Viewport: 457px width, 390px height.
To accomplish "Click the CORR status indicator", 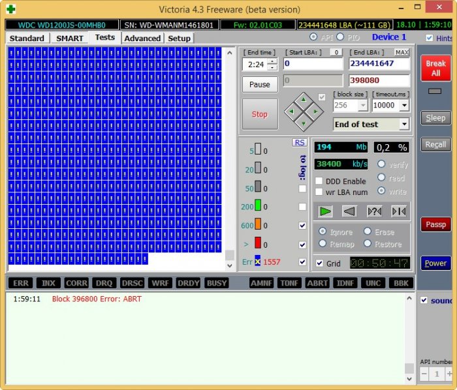I will coord(76,283).
